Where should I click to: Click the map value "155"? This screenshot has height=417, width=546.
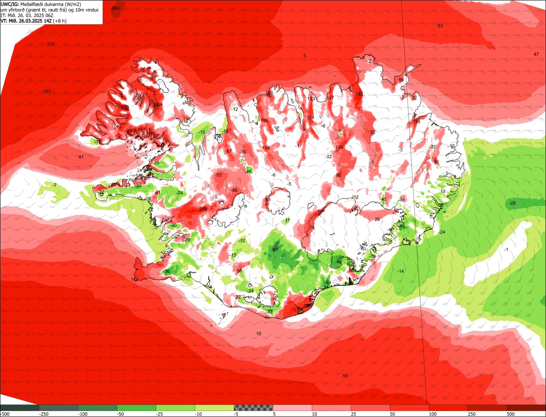(x=269, y=93)
